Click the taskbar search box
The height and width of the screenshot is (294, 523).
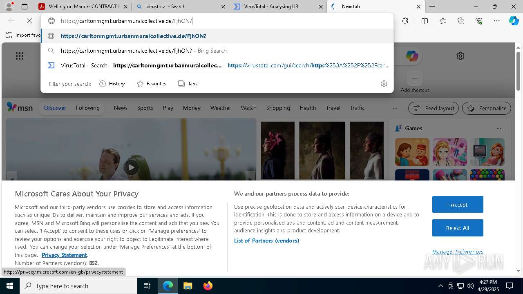[78, 286]
